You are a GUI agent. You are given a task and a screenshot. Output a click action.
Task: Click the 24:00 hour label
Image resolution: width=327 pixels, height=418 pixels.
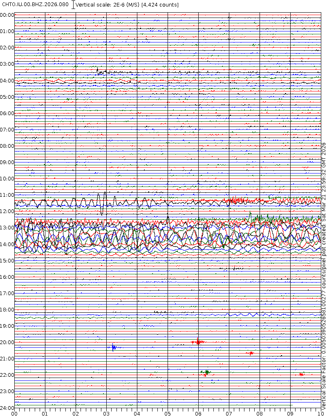(x=7, y=408)
